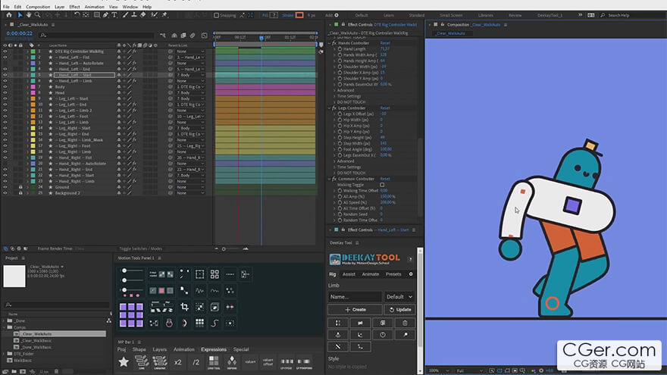Switch to Assist tab in DeeKay Tool
Viewport: 667px width, 375px height.
[349, 274]
